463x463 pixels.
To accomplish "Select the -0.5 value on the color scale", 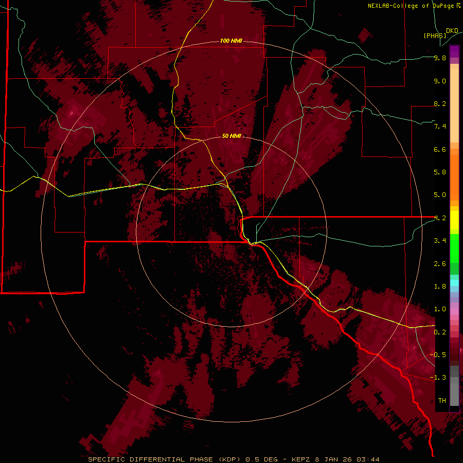I will (x=438, y=355).
